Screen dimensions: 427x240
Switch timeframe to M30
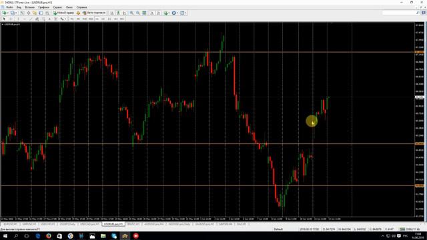click(x=91, y=19)
